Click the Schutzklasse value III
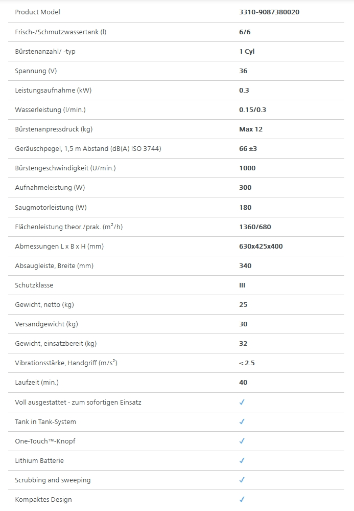 (242, 285)
